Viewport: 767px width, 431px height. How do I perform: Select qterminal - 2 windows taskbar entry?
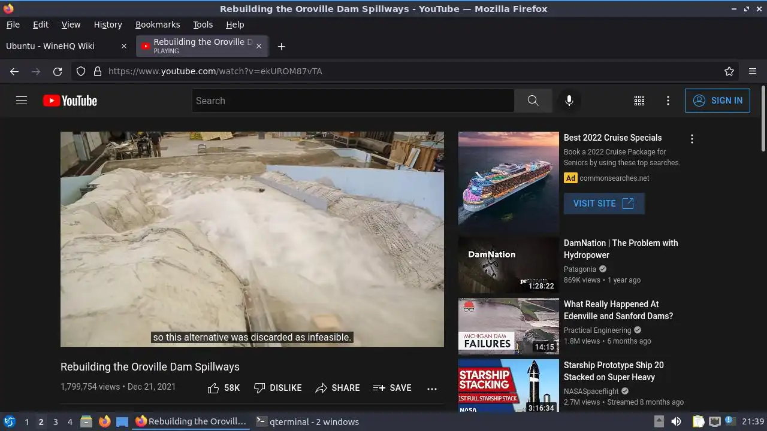pyautogui.click(x=307, y=421)
